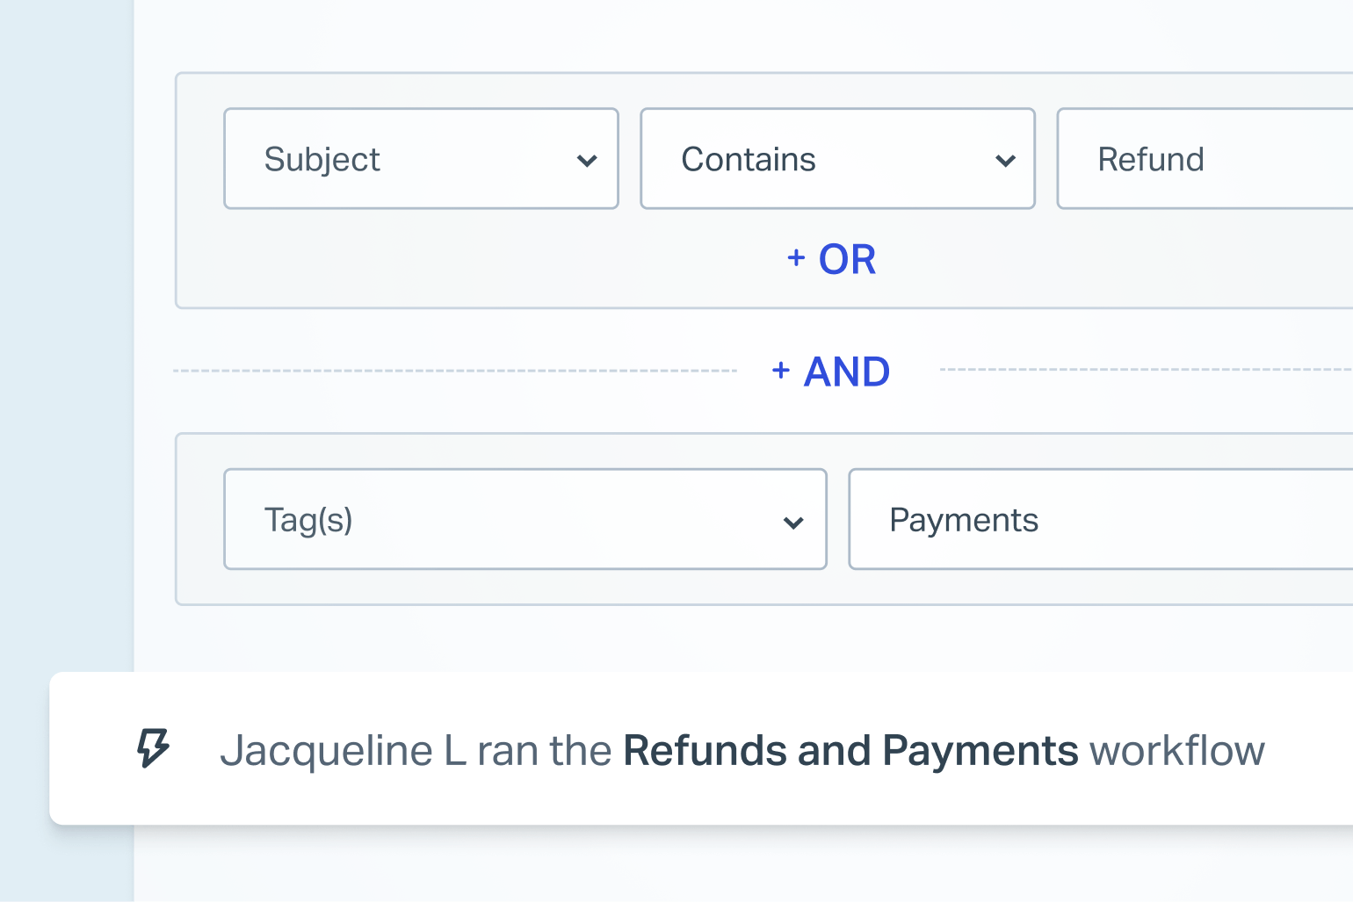Click the Contains dropdown chevron arrow
This screenshot has height=902, width=1353.
click(1005, 161)
